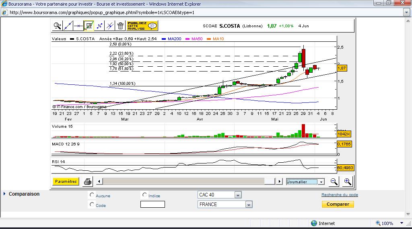Select the Code radio button
The image size is (412, 229).
(92, 204)
